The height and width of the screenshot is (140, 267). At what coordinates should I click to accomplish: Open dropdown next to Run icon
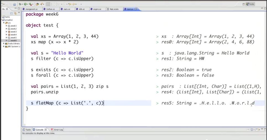[28, 4]
